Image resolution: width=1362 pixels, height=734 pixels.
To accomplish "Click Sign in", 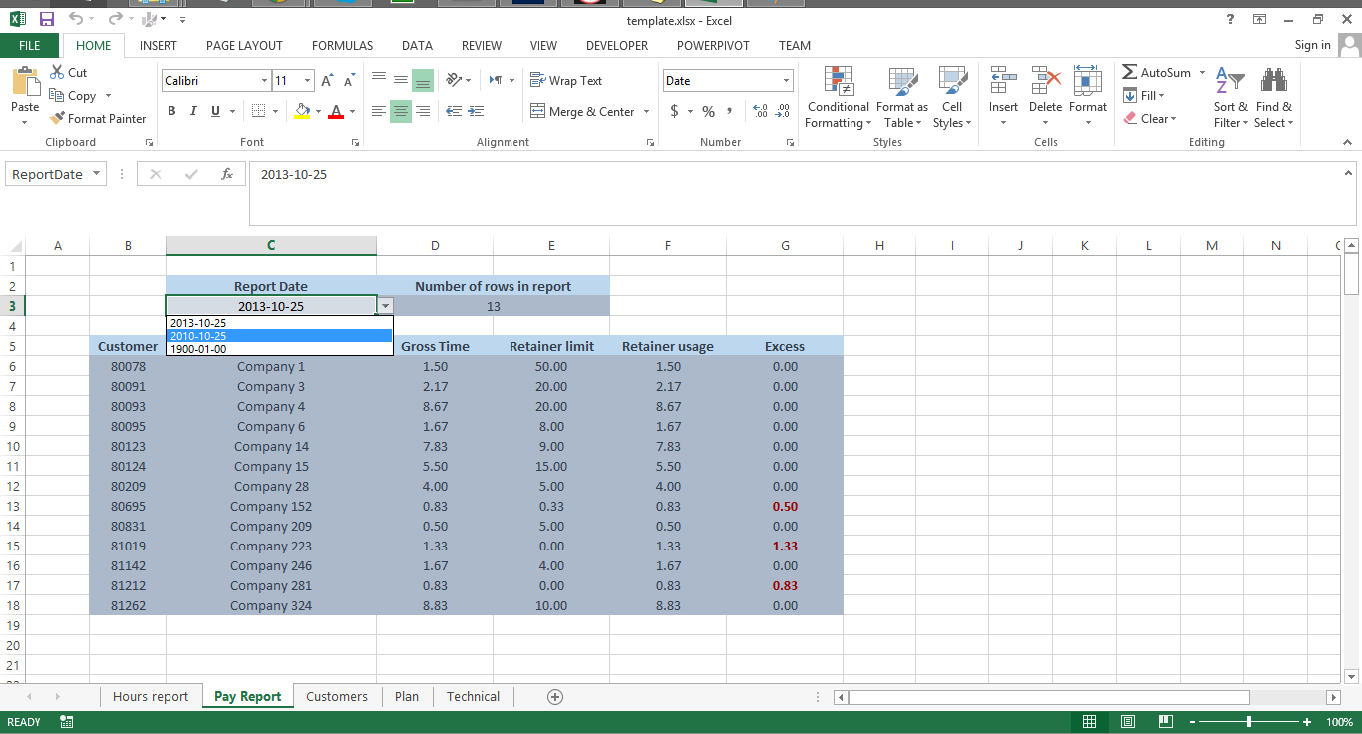I will pos(1312,45).
